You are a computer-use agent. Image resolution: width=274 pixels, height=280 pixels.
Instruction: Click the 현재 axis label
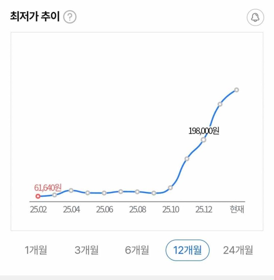(237, 209)
